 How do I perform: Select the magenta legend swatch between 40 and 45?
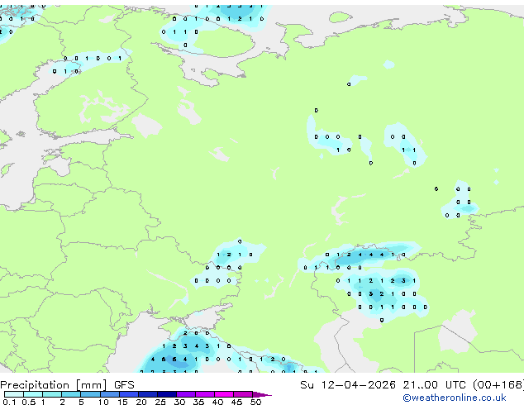pyautogui.click(x=224, y=394)
